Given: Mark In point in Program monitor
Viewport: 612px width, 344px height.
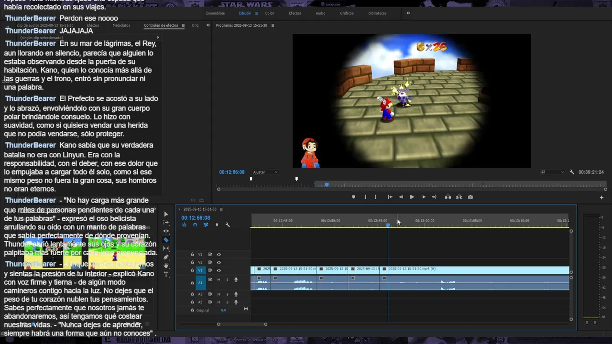Looking at the screenshot, I should (365, 197).
